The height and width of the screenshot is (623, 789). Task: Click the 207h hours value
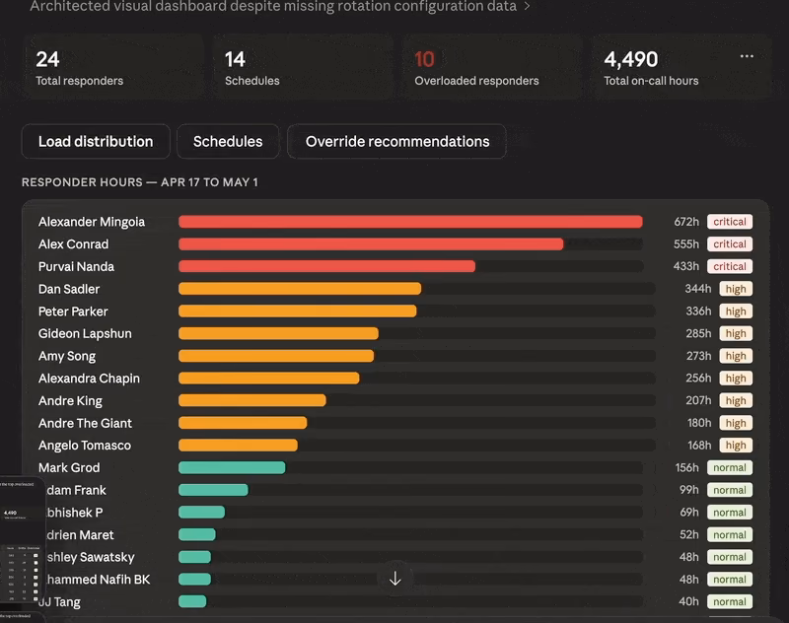click(x=698, y=401)
